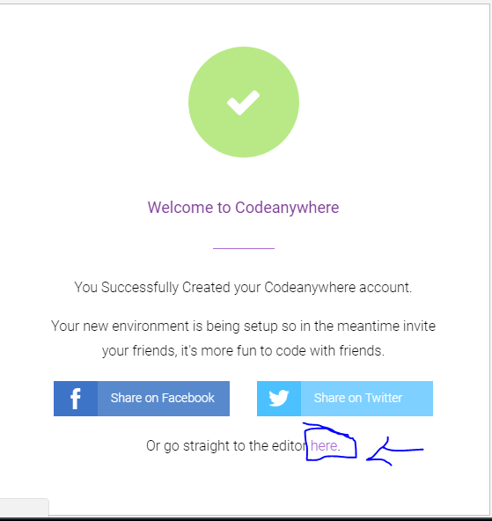This screenshot has height=521, width=492.
Task: Share on Twitter button label
Action: coord(358,398)
